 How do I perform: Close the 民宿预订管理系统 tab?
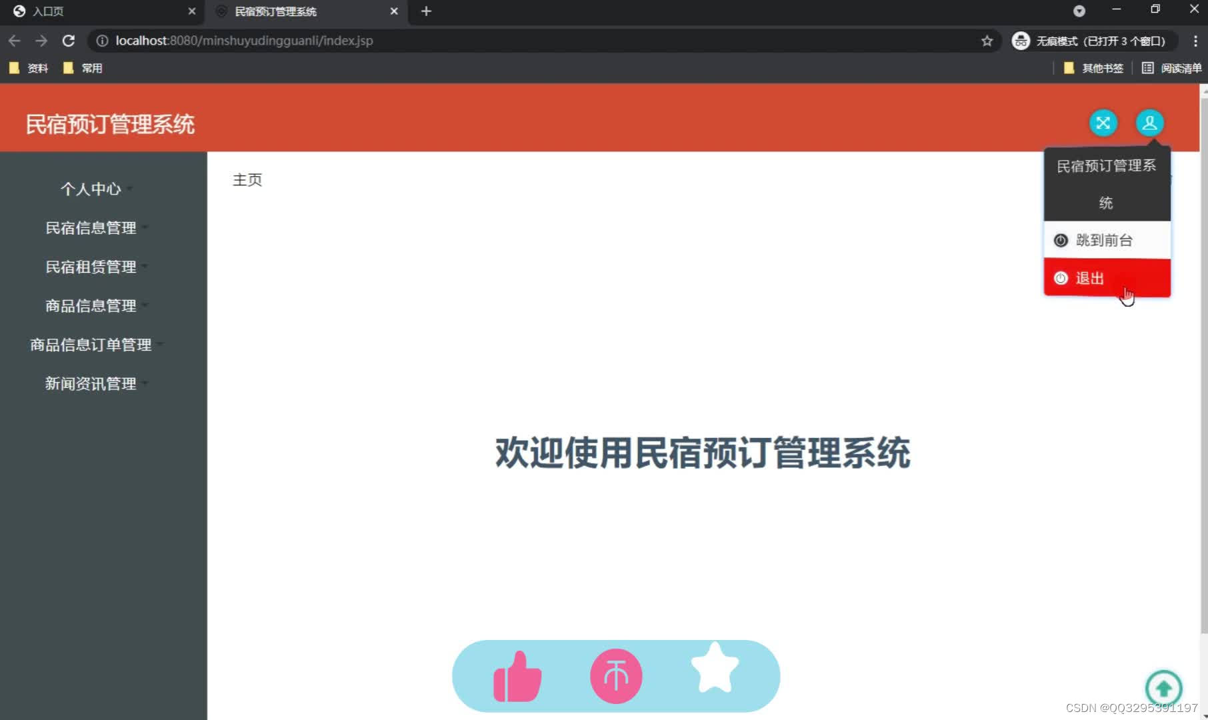click(x=394, y=11)
